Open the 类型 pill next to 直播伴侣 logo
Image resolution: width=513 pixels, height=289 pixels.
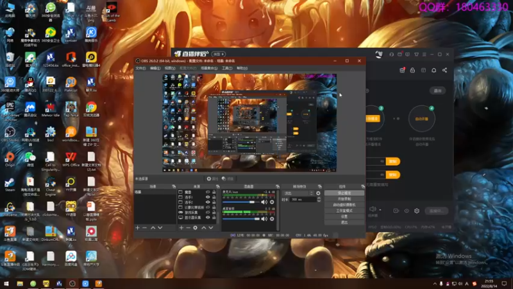tap(218, 54)
